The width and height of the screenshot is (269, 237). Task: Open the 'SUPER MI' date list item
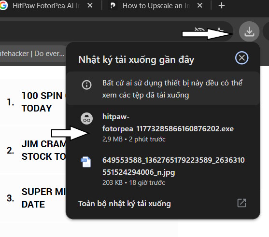[44, 198]
